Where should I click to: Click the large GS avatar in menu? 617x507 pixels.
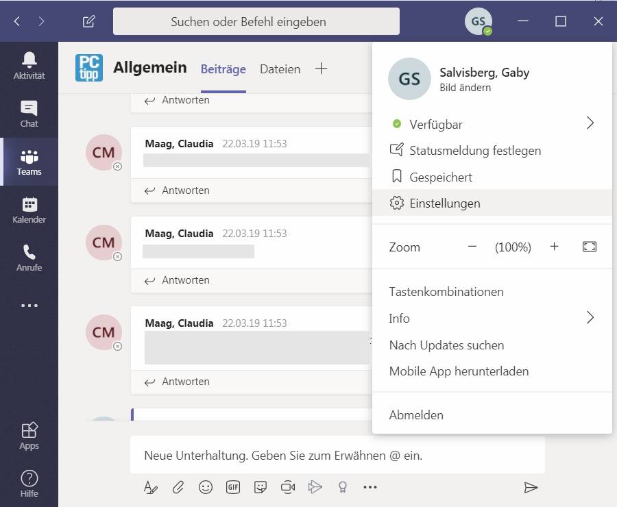click(x=409, y=79)
